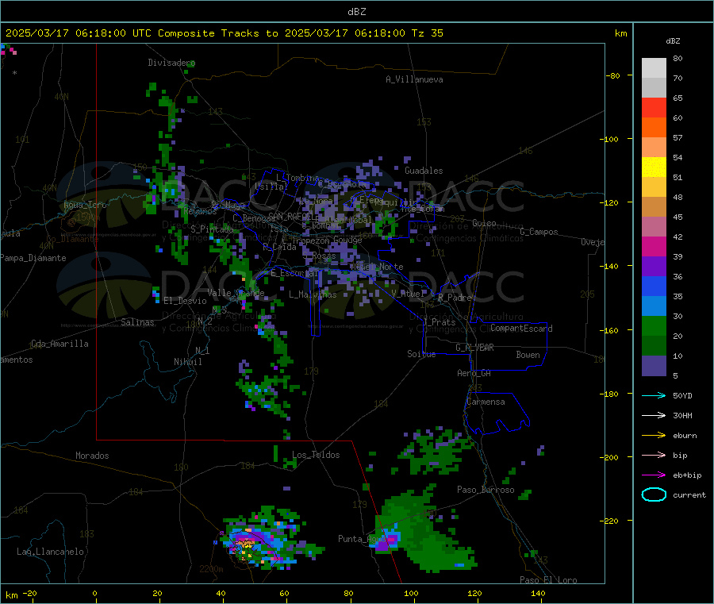
Task: Click the Los_Toldos place label
Action: 316,455
